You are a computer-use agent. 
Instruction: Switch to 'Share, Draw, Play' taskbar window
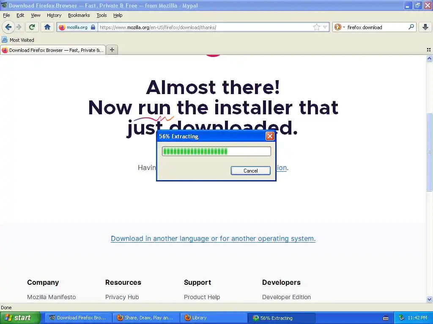(146, 318)
